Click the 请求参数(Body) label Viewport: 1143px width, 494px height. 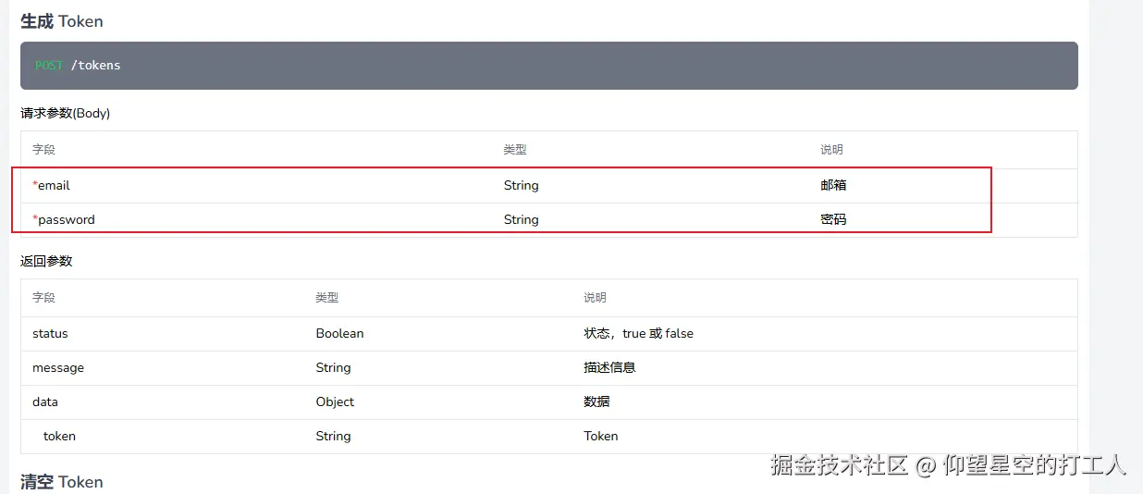(x=66, y=114)
